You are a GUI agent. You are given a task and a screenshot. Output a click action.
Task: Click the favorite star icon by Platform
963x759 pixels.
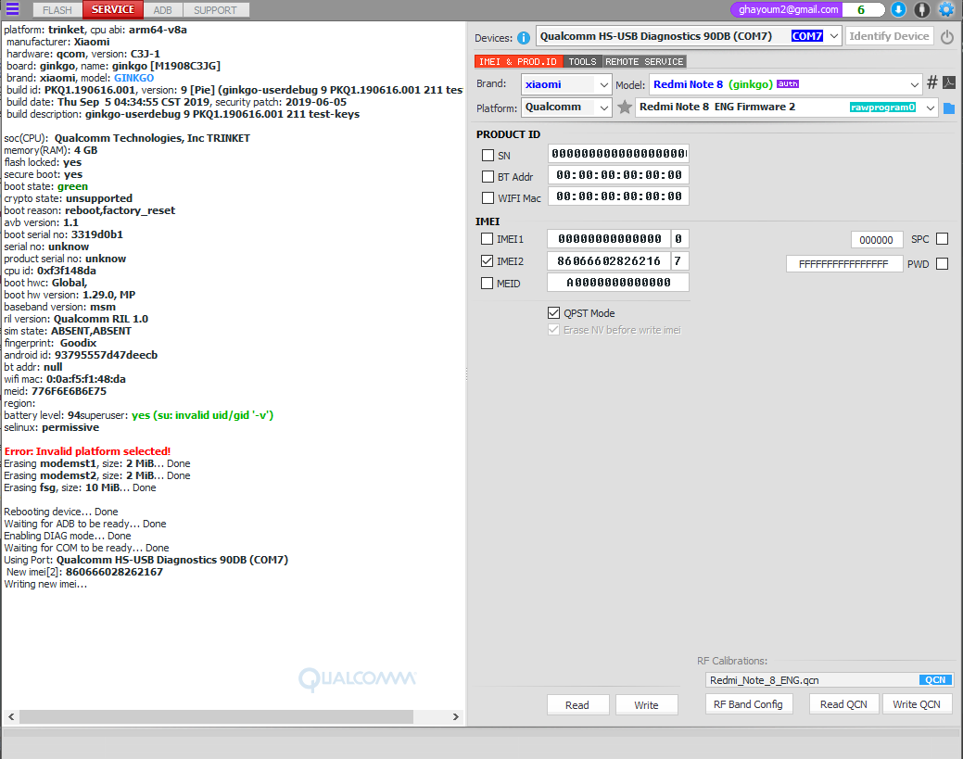point(624,108)
